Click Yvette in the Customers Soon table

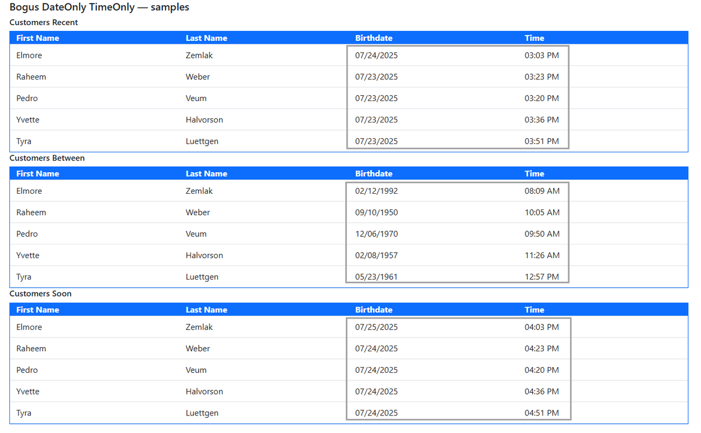point(28,392)
